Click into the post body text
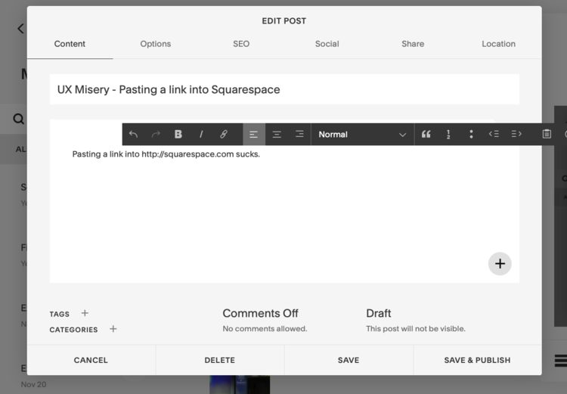Image resolution: width=567 pixels, height=394 pixels. click(x=166, y=154)
